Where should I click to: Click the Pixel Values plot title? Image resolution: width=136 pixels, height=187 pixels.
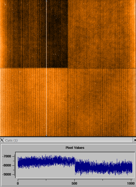(75, 148)
